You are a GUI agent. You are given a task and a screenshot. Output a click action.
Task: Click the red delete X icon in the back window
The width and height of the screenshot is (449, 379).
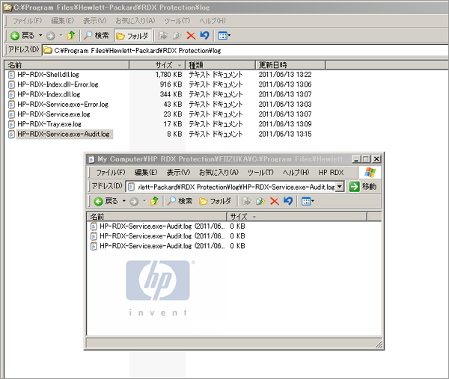(190, 35)
